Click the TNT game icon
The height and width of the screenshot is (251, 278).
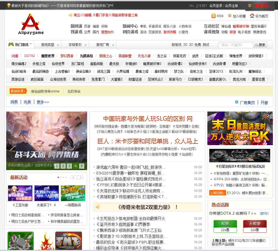coord(68,241)
